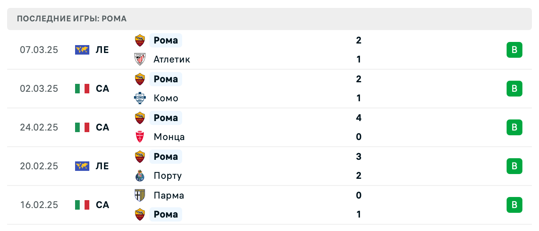
Task: Click the ЛЕ world-map icon beside 20.02.25
Action: tap(82, 166)
